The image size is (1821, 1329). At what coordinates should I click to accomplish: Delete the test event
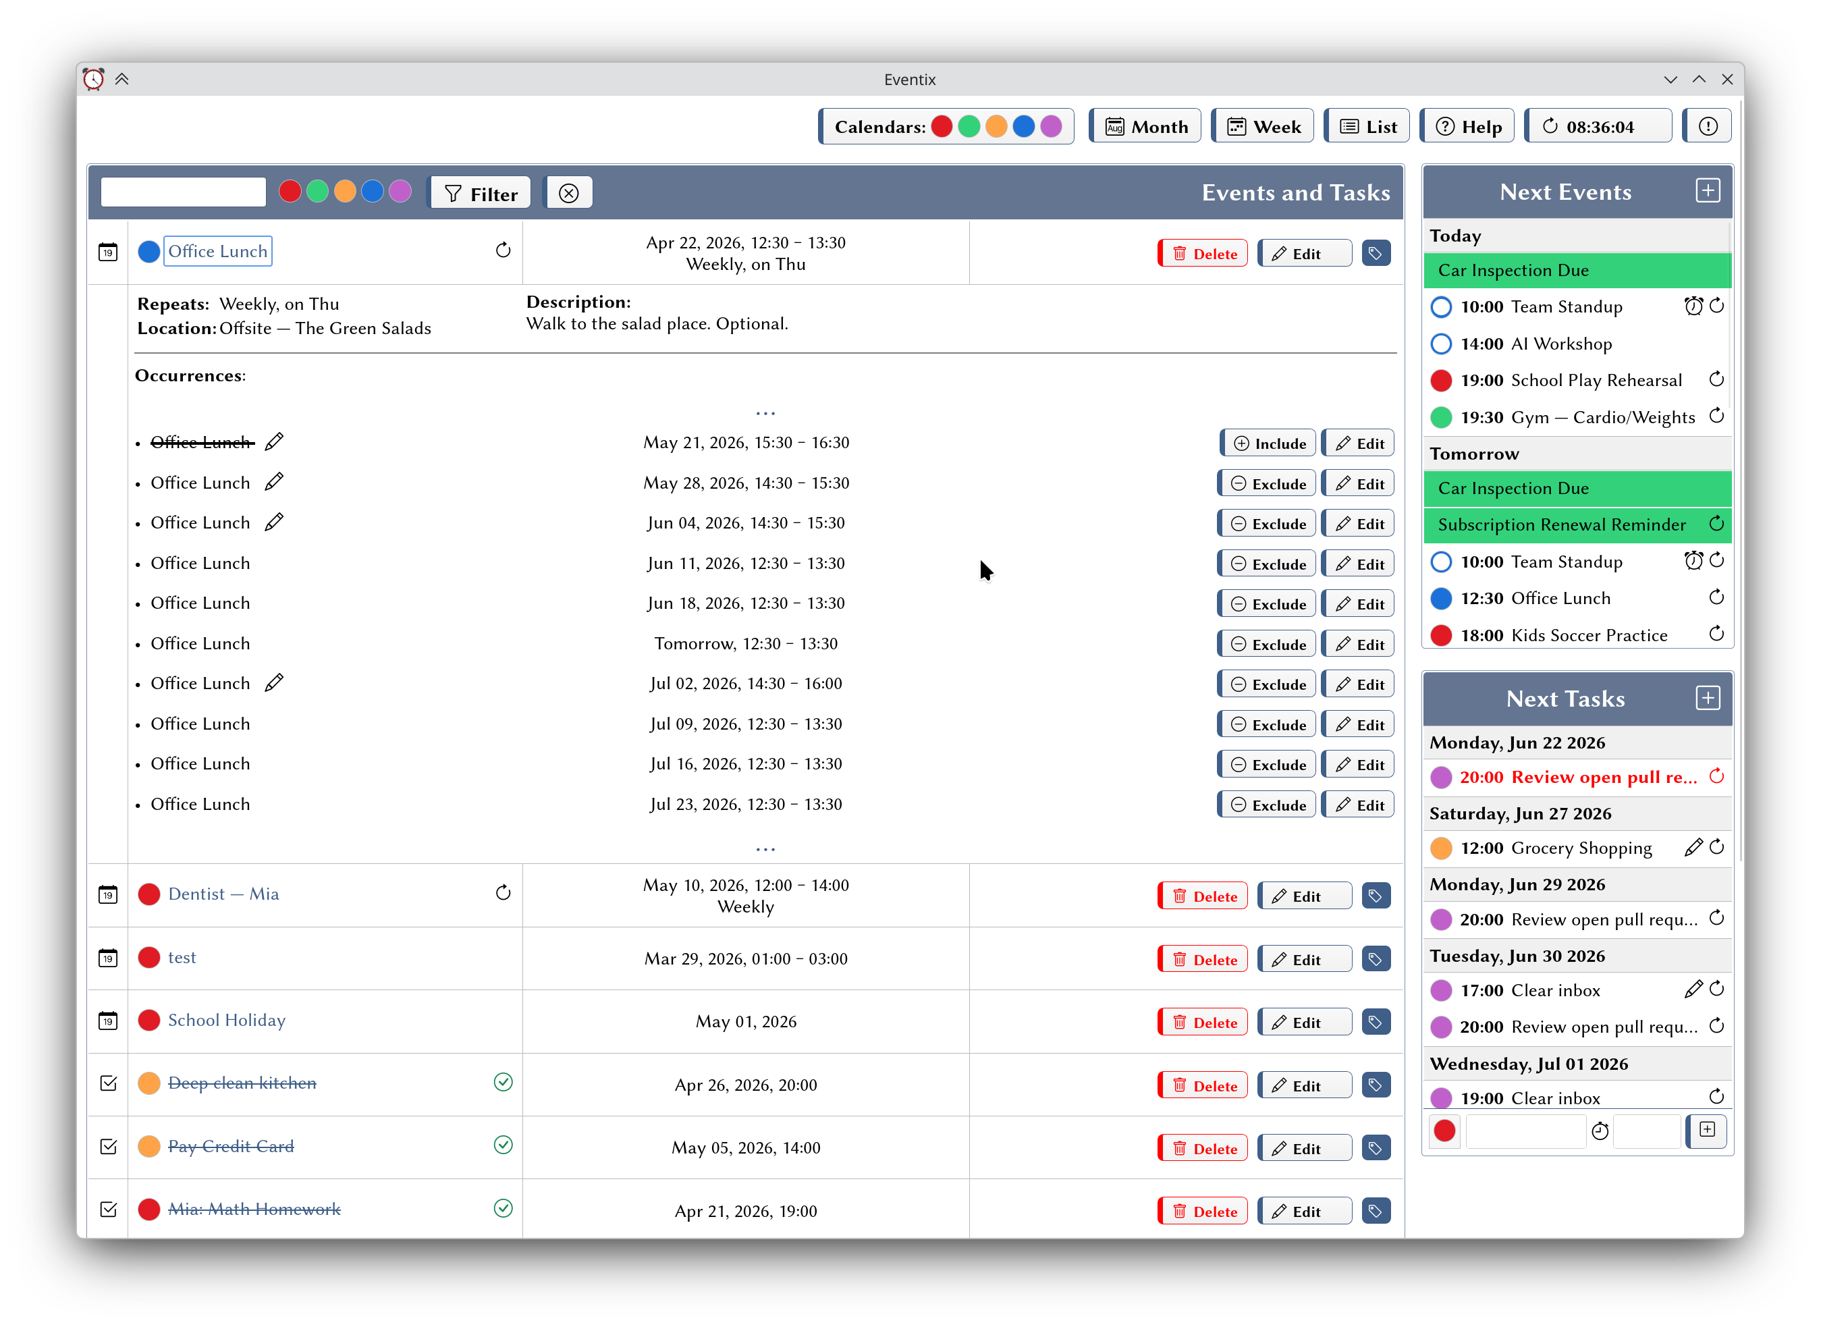(x=1203, y=959)
